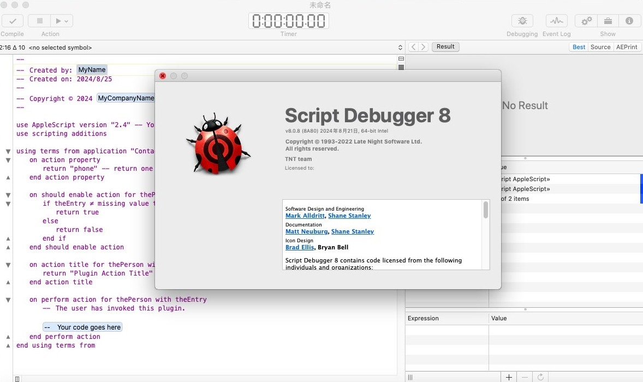Collapse the on should enable action handler
The image size is (643, 382).
[x=8, y=195]
